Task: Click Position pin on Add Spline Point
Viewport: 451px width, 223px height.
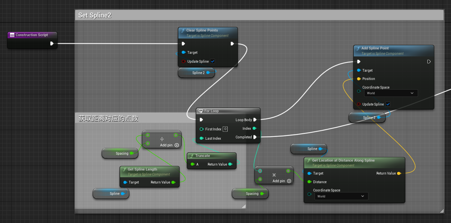Action: [358, 79]
